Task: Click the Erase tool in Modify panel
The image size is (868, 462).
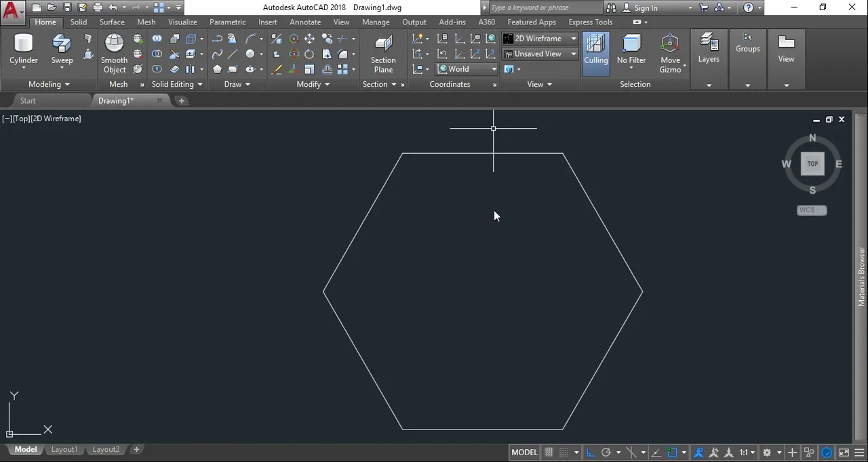Action: (x=277, y=69)
